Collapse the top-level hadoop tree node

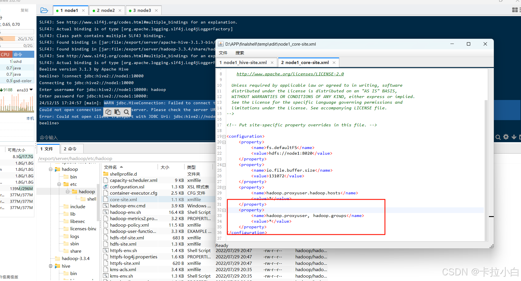click(51, 169)
